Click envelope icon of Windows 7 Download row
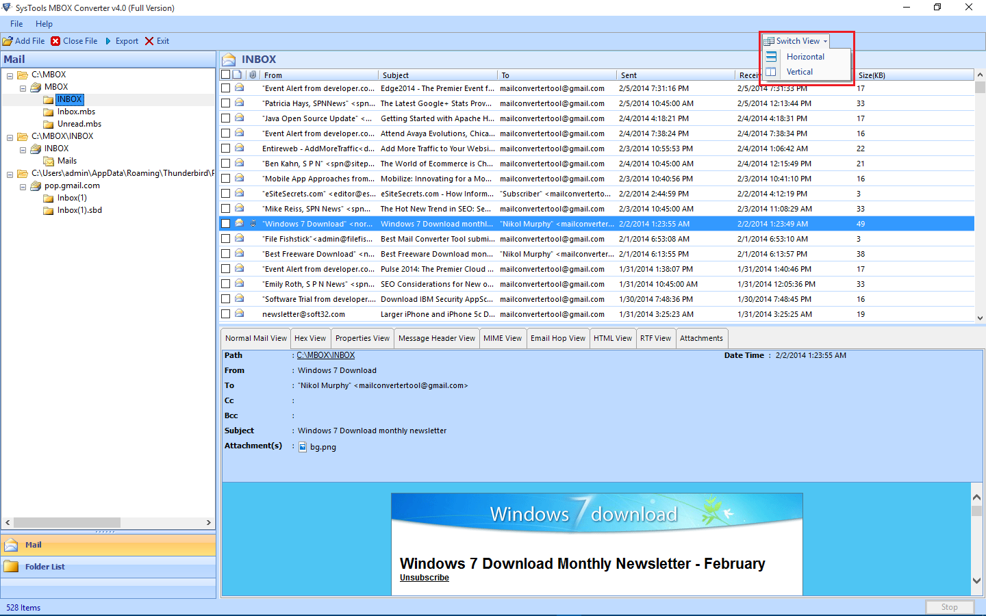 click(240, 223)
